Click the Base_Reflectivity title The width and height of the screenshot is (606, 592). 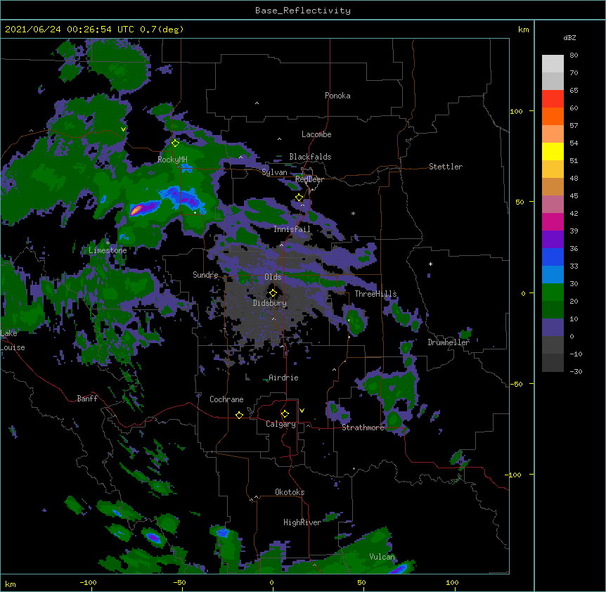tap(303, 11)
